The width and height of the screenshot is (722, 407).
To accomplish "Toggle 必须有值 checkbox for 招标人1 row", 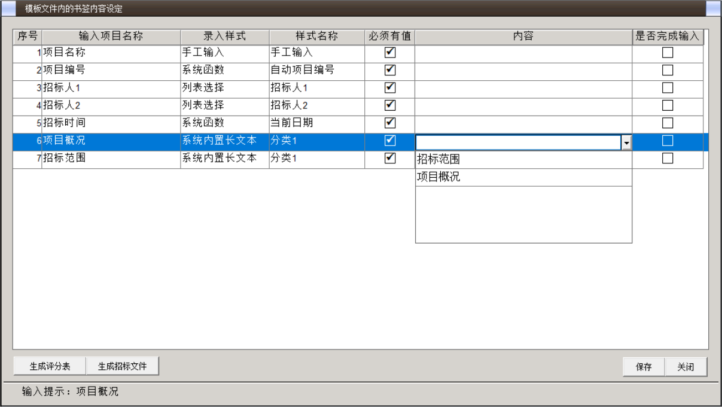I will click(x=390, y=88).
